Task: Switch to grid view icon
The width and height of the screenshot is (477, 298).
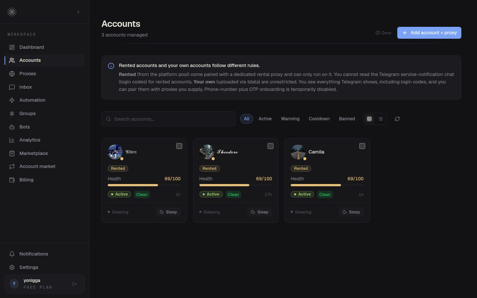Action: [369, 119]
